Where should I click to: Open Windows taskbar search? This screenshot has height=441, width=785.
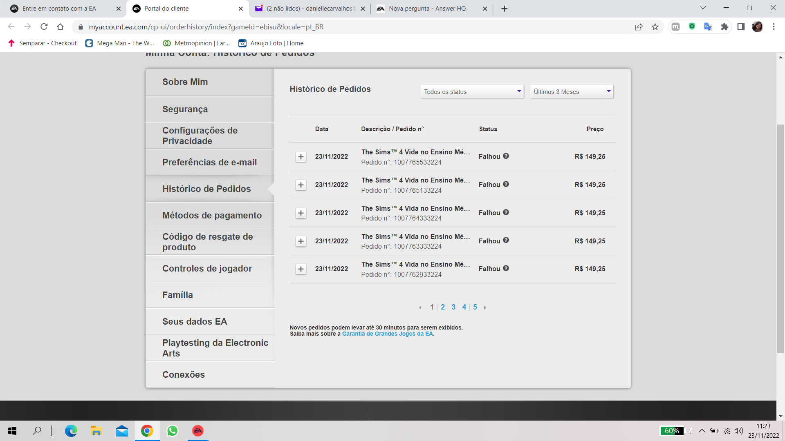[37, 431]
